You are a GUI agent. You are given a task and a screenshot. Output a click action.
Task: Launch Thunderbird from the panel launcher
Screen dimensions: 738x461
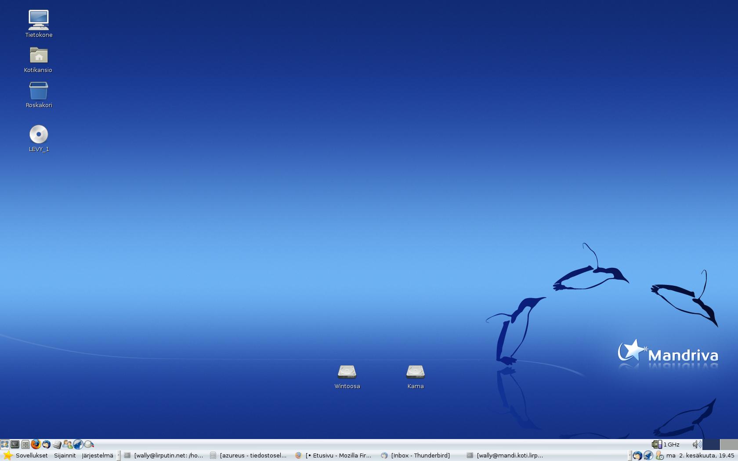(x=47, y=444)
